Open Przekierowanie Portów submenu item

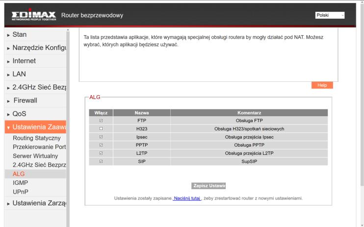pos(39,147)
